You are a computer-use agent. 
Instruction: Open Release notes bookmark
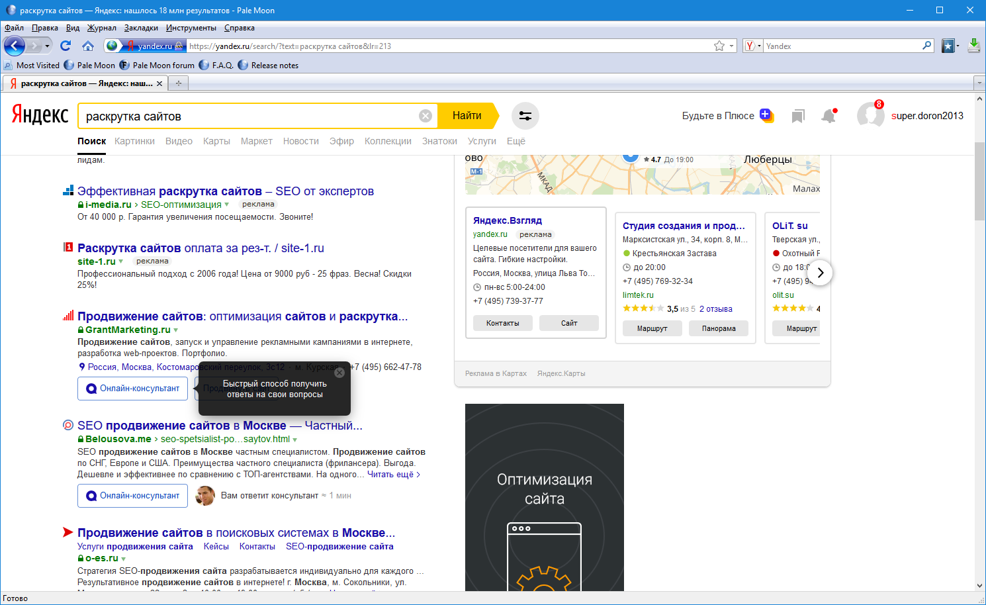[268, 66]
